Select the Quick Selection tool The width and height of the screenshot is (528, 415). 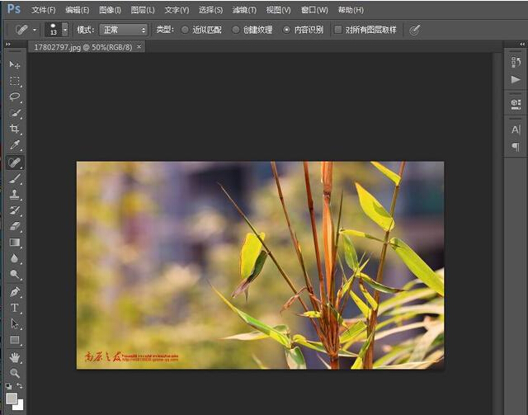click(x=15, y=113)
